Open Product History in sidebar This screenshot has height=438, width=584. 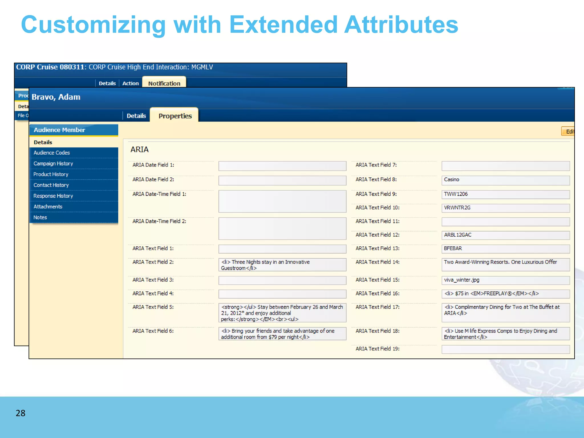(x=74, y=175)
